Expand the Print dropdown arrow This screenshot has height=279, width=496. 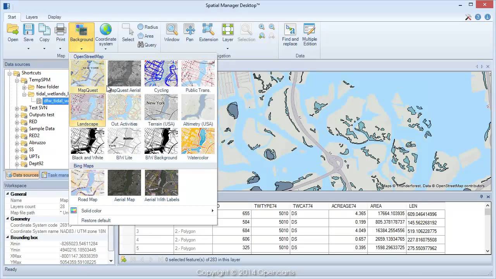pyautogui.click(x=60, y=49)
